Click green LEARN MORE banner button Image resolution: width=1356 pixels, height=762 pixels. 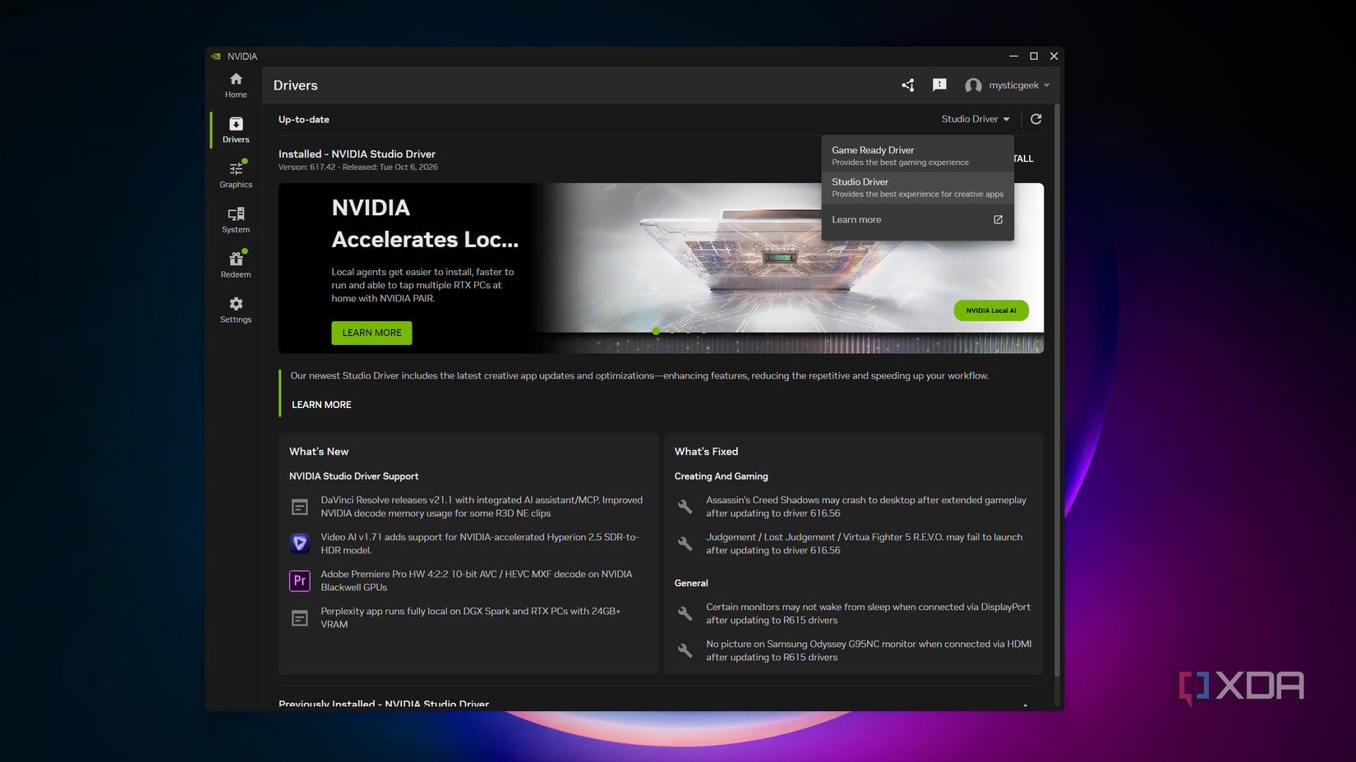(x=371, y=333)
